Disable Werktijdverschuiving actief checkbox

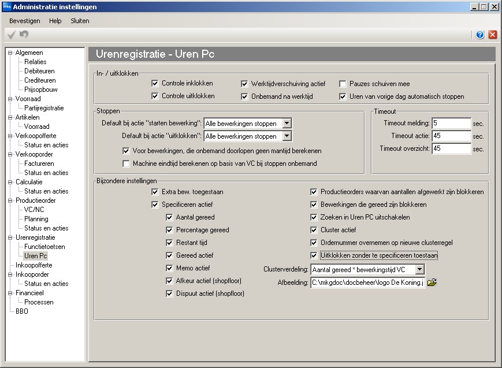[x=244, y=84]
